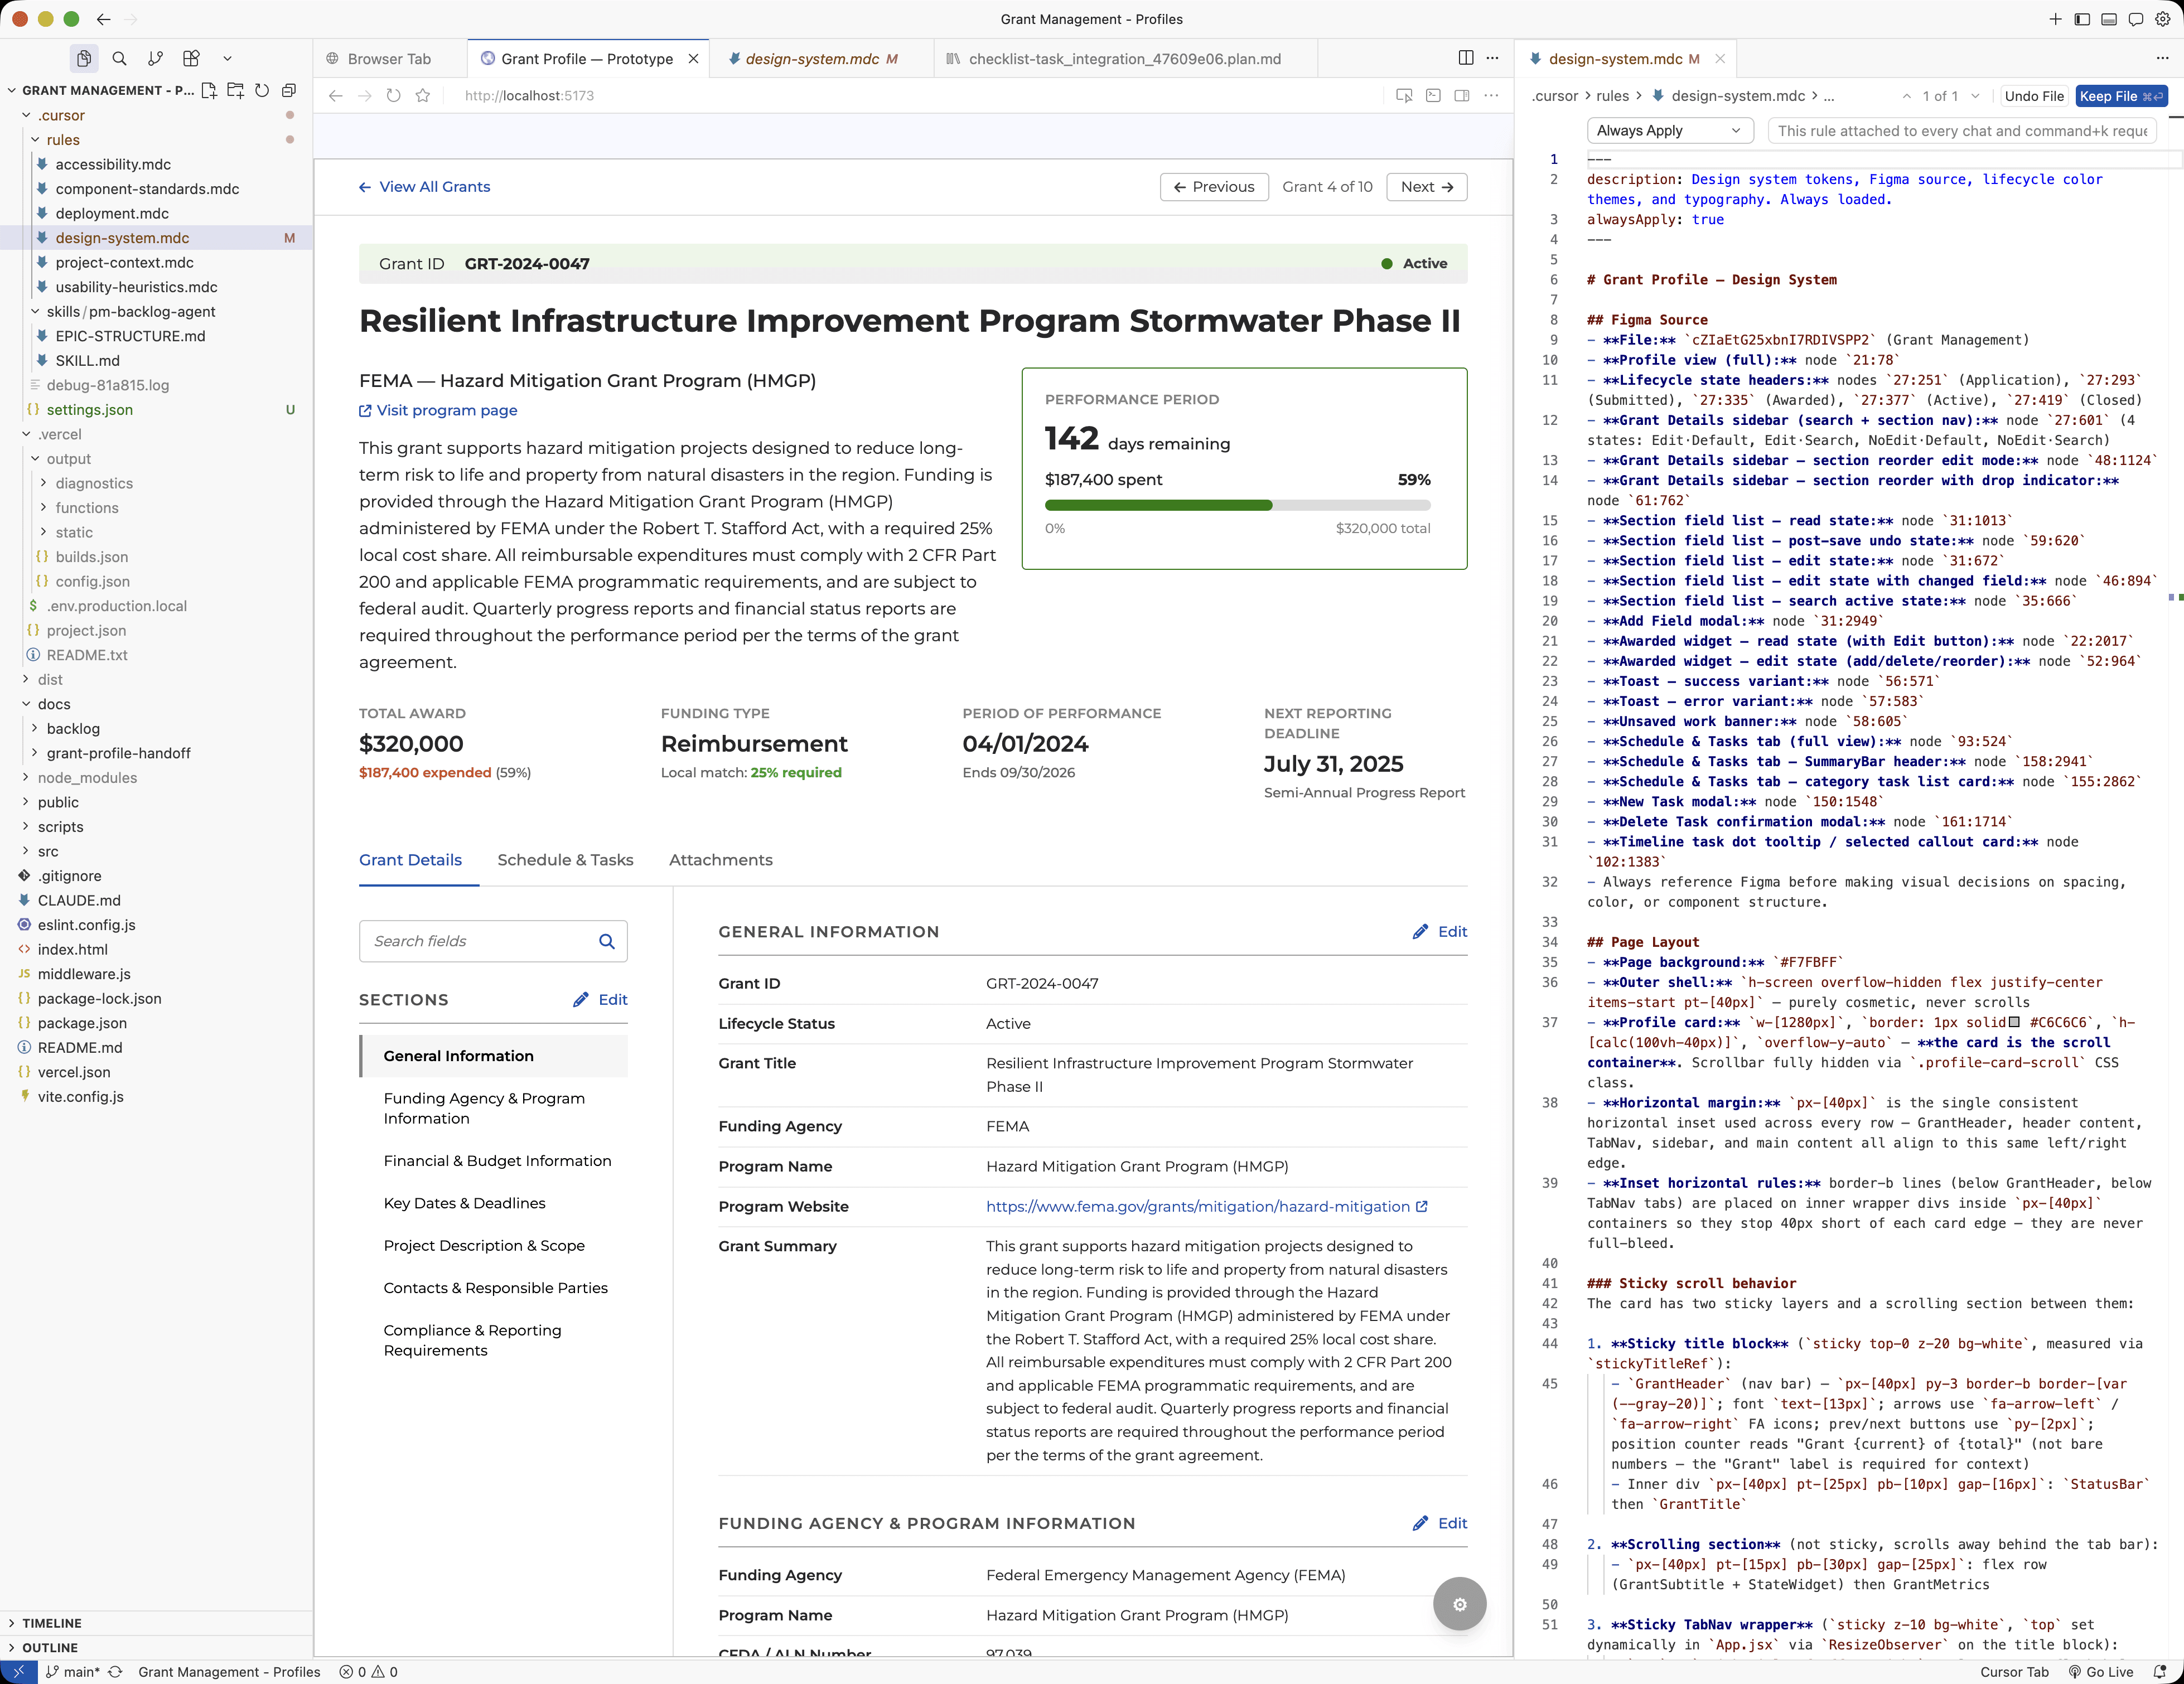Toggle the primary sidebar visibility

(x=2082, y=19)
